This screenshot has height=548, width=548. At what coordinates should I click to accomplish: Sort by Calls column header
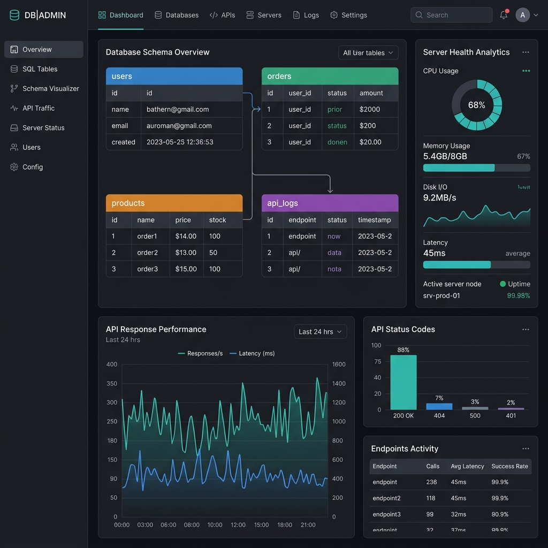point(432,466)
